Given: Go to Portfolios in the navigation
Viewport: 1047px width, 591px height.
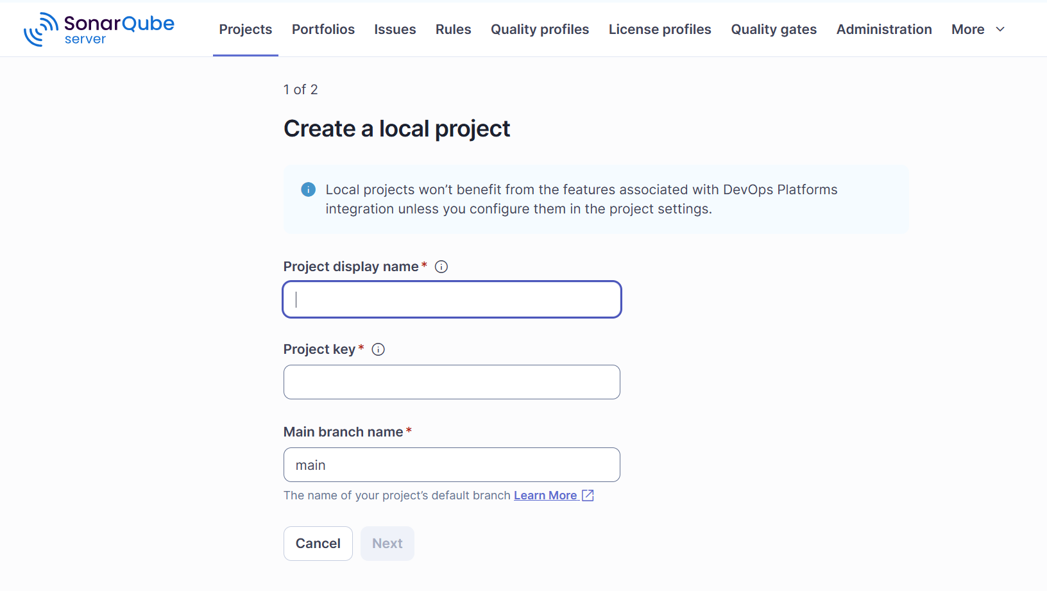Looking at the screenshot, I should tap(323, 29).
